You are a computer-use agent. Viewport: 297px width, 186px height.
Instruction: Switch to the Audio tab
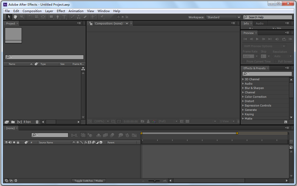click(259, 23)
